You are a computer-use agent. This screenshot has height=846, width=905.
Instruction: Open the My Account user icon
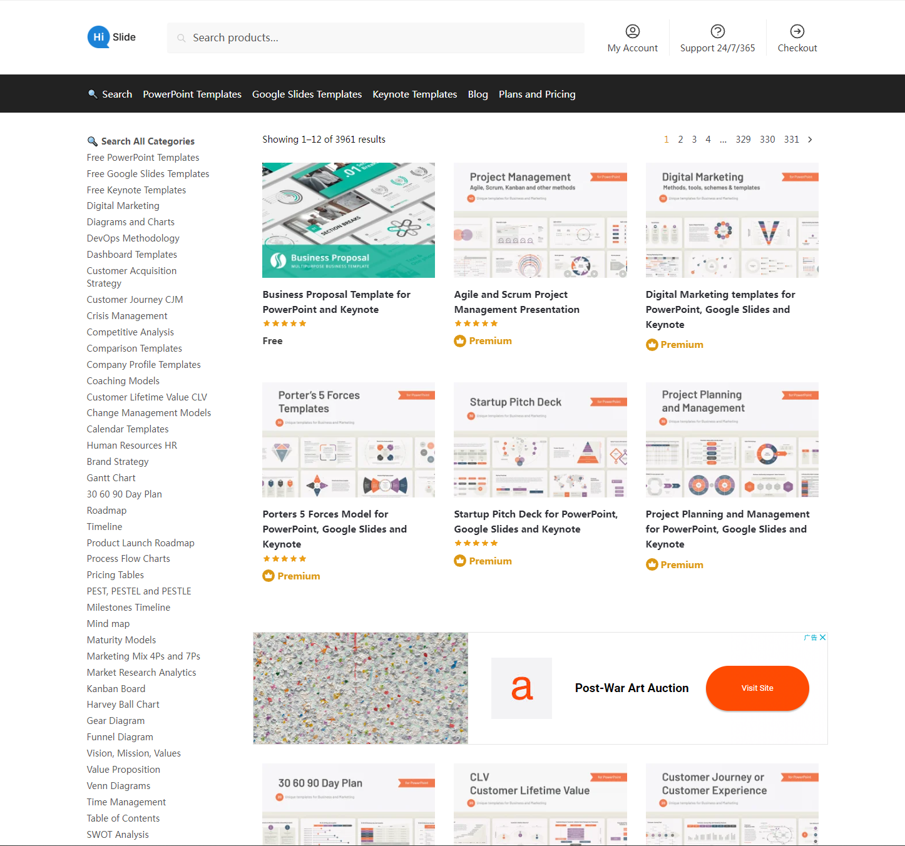coord(632,31)
